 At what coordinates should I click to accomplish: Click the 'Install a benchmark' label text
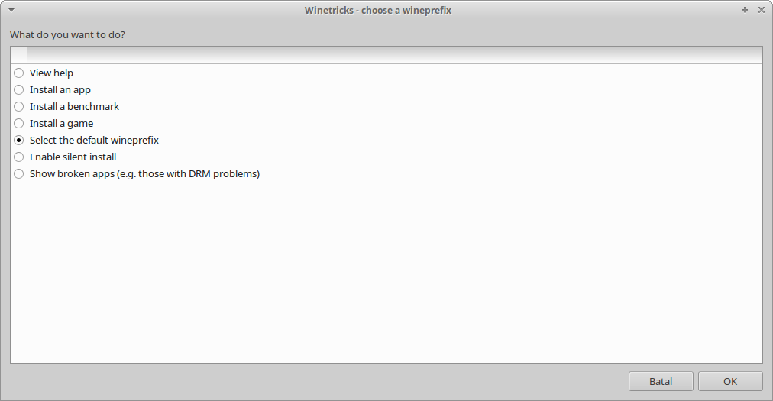tap(74, 106)
